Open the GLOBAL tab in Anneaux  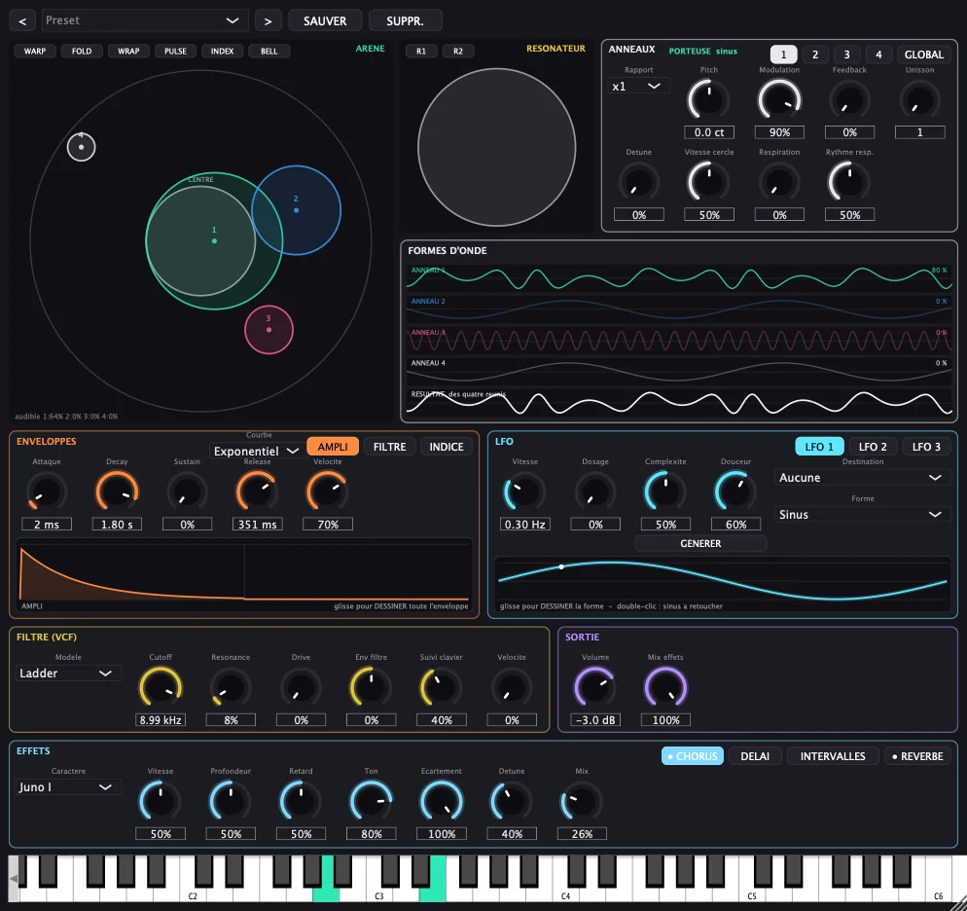click(923, 55)
